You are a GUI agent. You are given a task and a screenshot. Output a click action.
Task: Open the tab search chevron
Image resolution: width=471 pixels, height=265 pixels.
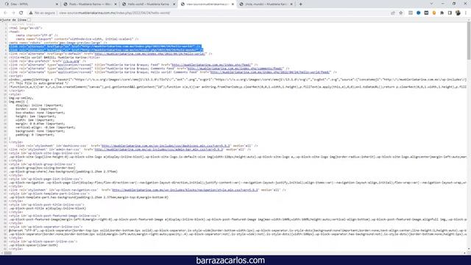coord(431,4)
